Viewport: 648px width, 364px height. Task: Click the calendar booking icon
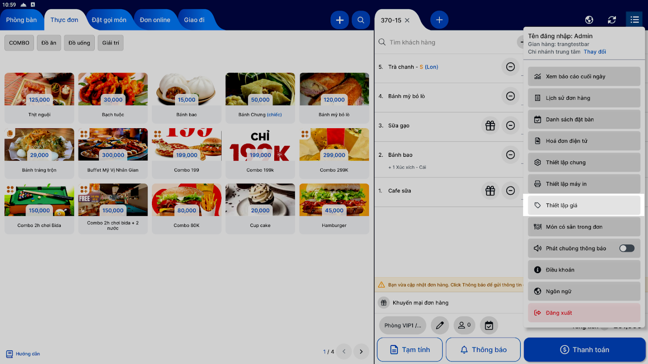tap(489, 325)
